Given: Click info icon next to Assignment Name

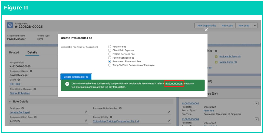Looking at the screenshot, I should [31, 71].
